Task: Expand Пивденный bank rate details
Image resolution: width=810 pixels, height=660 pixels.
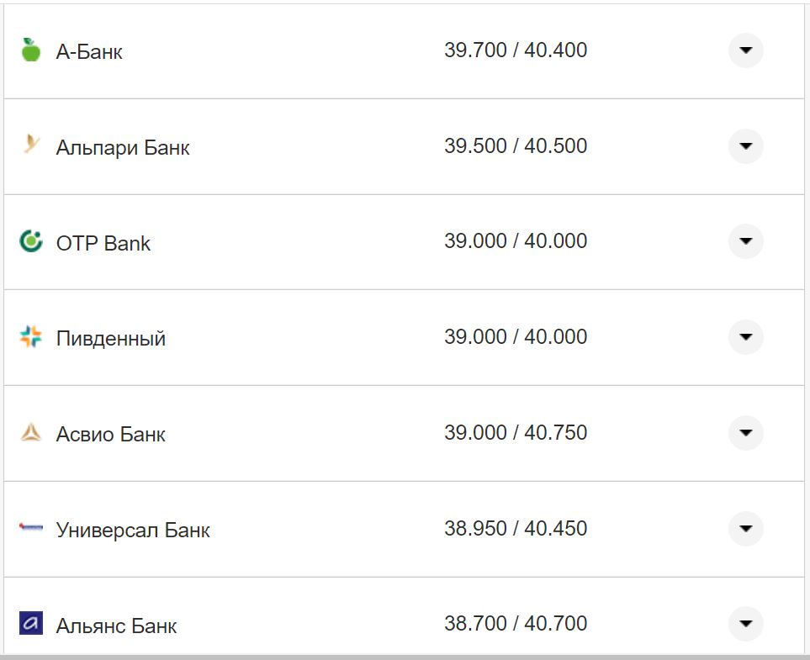Action: tap(745, 337)
